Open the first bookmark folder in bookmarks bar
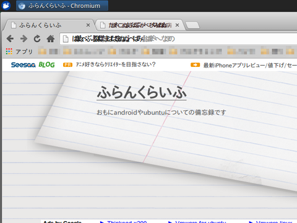The height and width of the screenshot is (223, 297). coord(49,51)
